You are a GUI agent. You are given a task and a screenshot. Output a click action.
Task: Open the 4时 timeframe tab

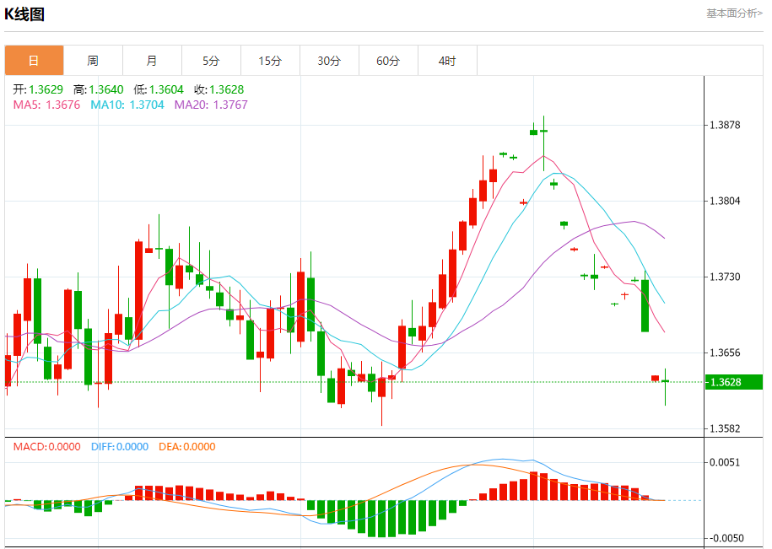coord(447,61)
